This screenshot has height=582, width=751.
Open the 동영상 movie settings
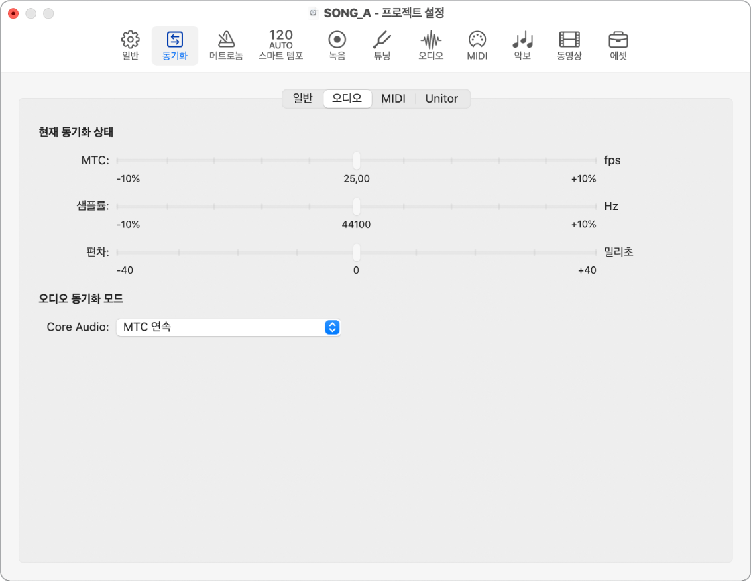click(x=569, y=46)
